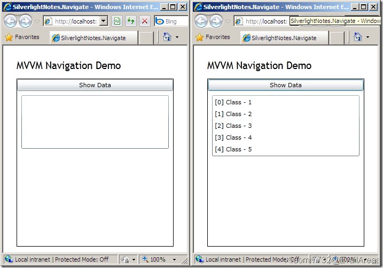This screenshot has height=268, width=383.
Task: Refresh the page in the left window
Action: pos(131,21)
